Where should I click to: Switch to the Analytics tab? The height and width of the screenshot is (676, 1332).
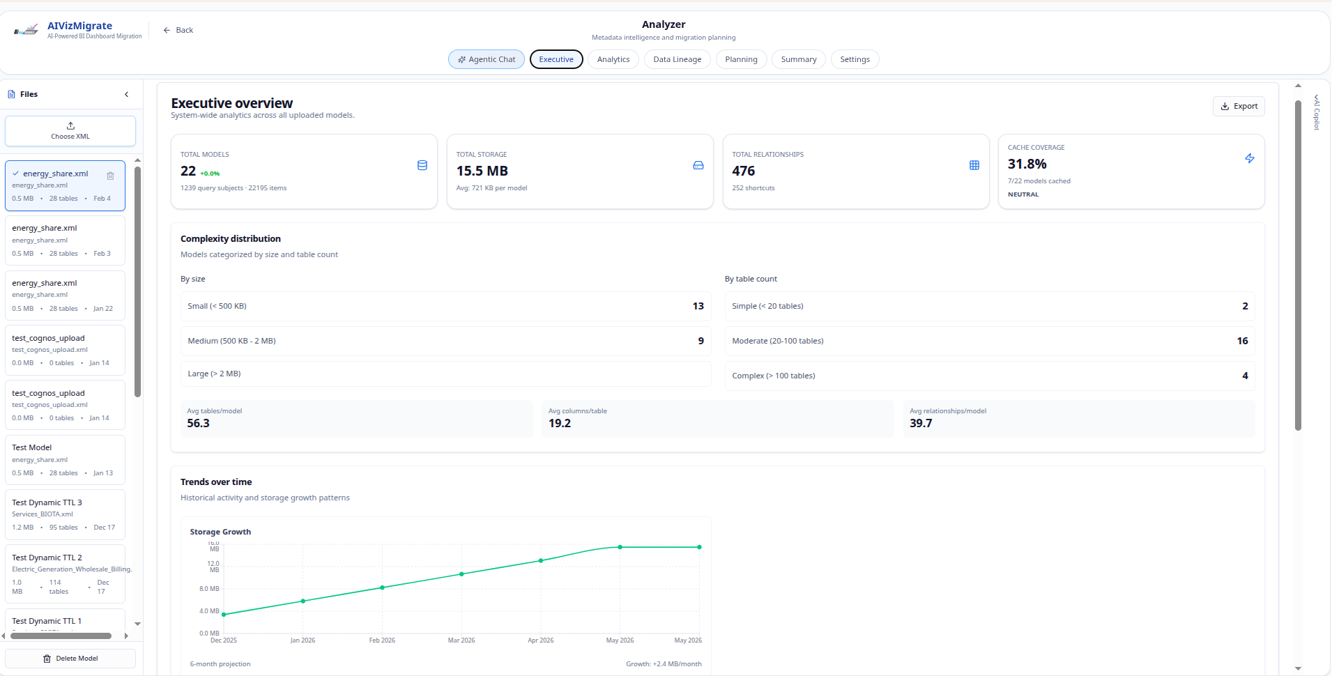point(613,59)
